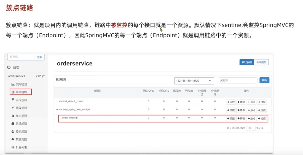Viewport: 303px width, 155px height.
Task: Open 授权规则 check icon item
Action: pyautogui.click(x=13, y=132)
